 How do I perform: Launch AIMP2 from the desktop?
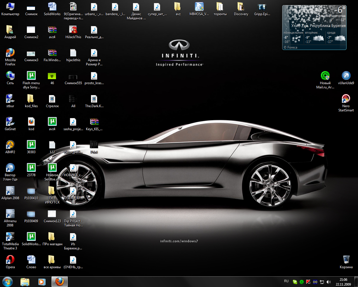pyautogui.click(x=10, y=145)
